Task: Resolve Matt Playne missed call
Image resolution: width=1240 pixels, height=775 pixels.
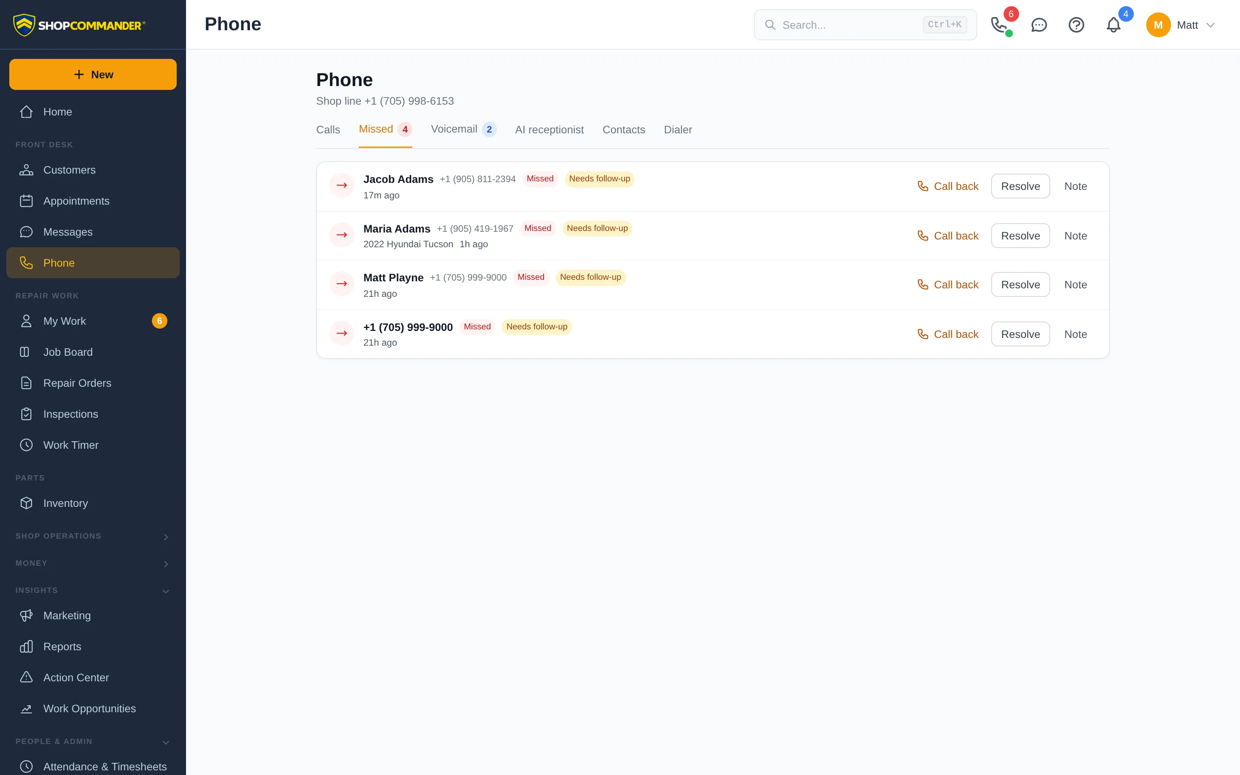Action: pyautogui.click(x=1020, y=284)
